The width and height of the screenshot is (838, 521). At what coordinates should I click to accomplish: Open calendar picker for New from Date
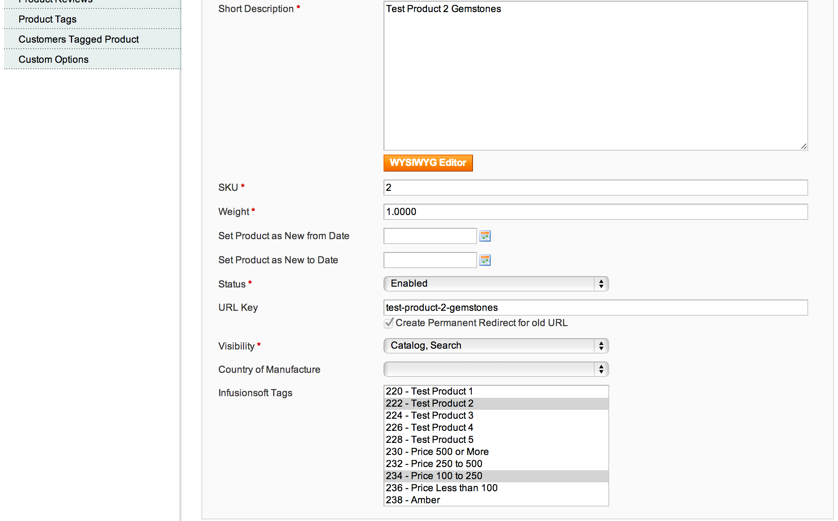(x=485, y=236)
